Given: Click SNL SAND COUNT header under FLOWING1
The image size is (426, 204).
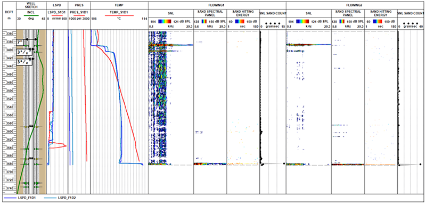Looking at the screenshot, I should (273, 13).
